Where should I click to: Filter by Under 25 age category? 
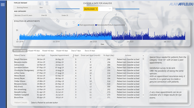point(65,15)
